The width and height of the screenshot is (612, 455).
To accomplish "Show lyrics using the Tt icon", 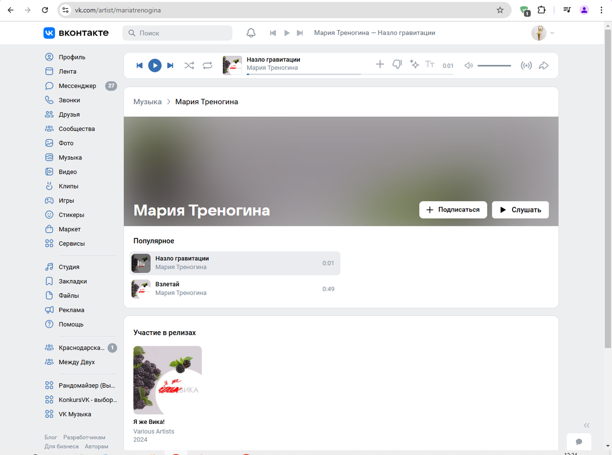I will coord(430,65).
